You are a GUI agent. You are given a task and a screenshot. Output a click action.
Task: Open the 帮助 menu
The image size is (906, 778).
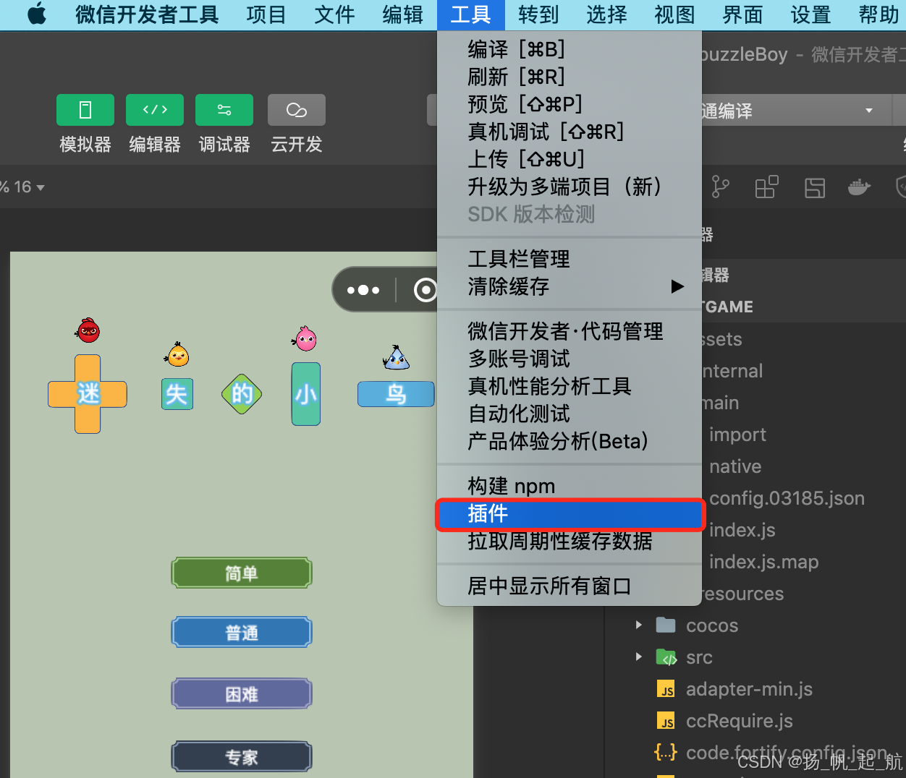click(x=878, y=14)
